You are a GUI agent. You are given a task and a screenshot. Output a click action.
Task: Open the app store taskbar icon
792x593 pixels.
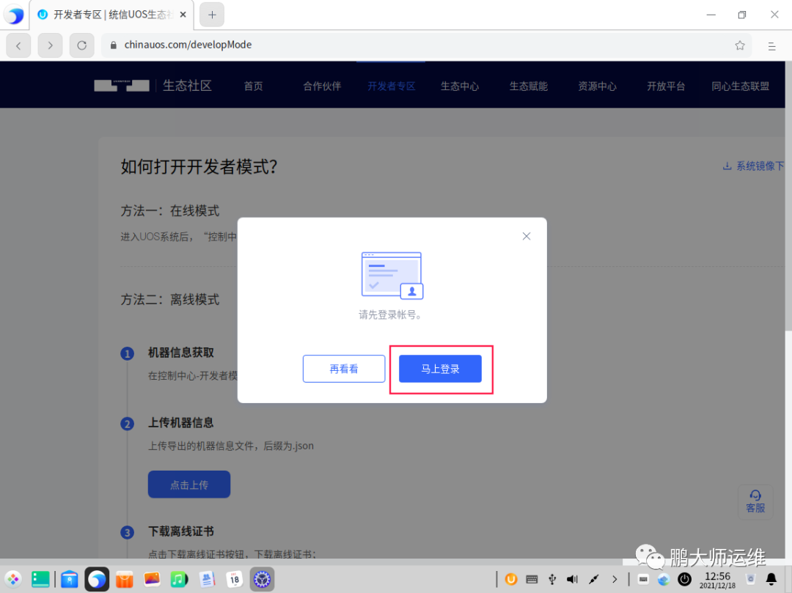coord(124,579)
